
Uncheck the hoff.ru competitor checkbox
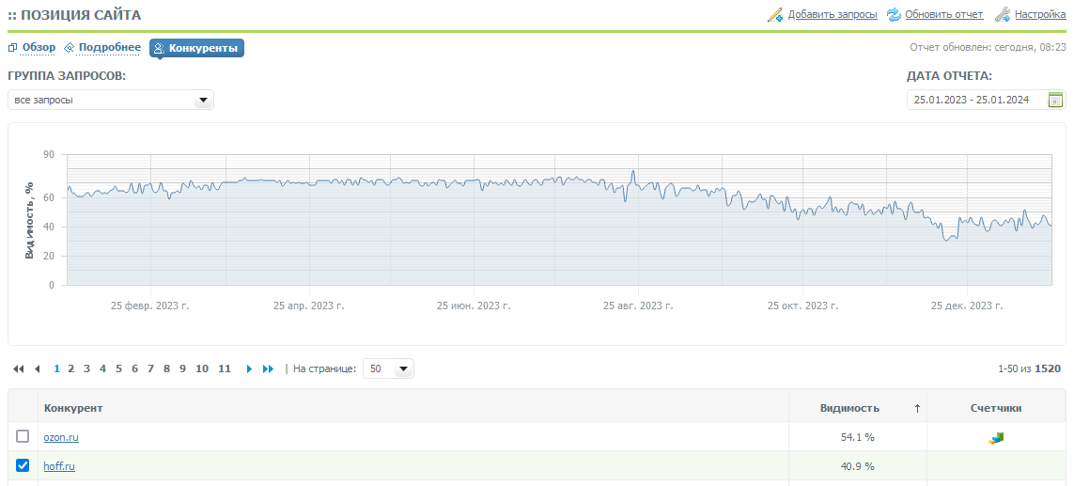click(23, 465)
